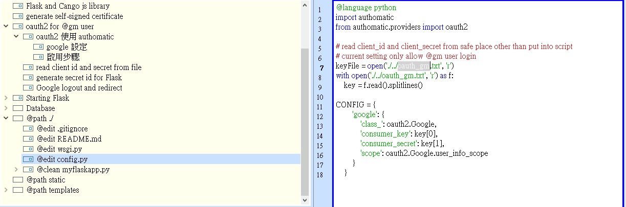Select the @edit .gitignore node

click(62, 129)
